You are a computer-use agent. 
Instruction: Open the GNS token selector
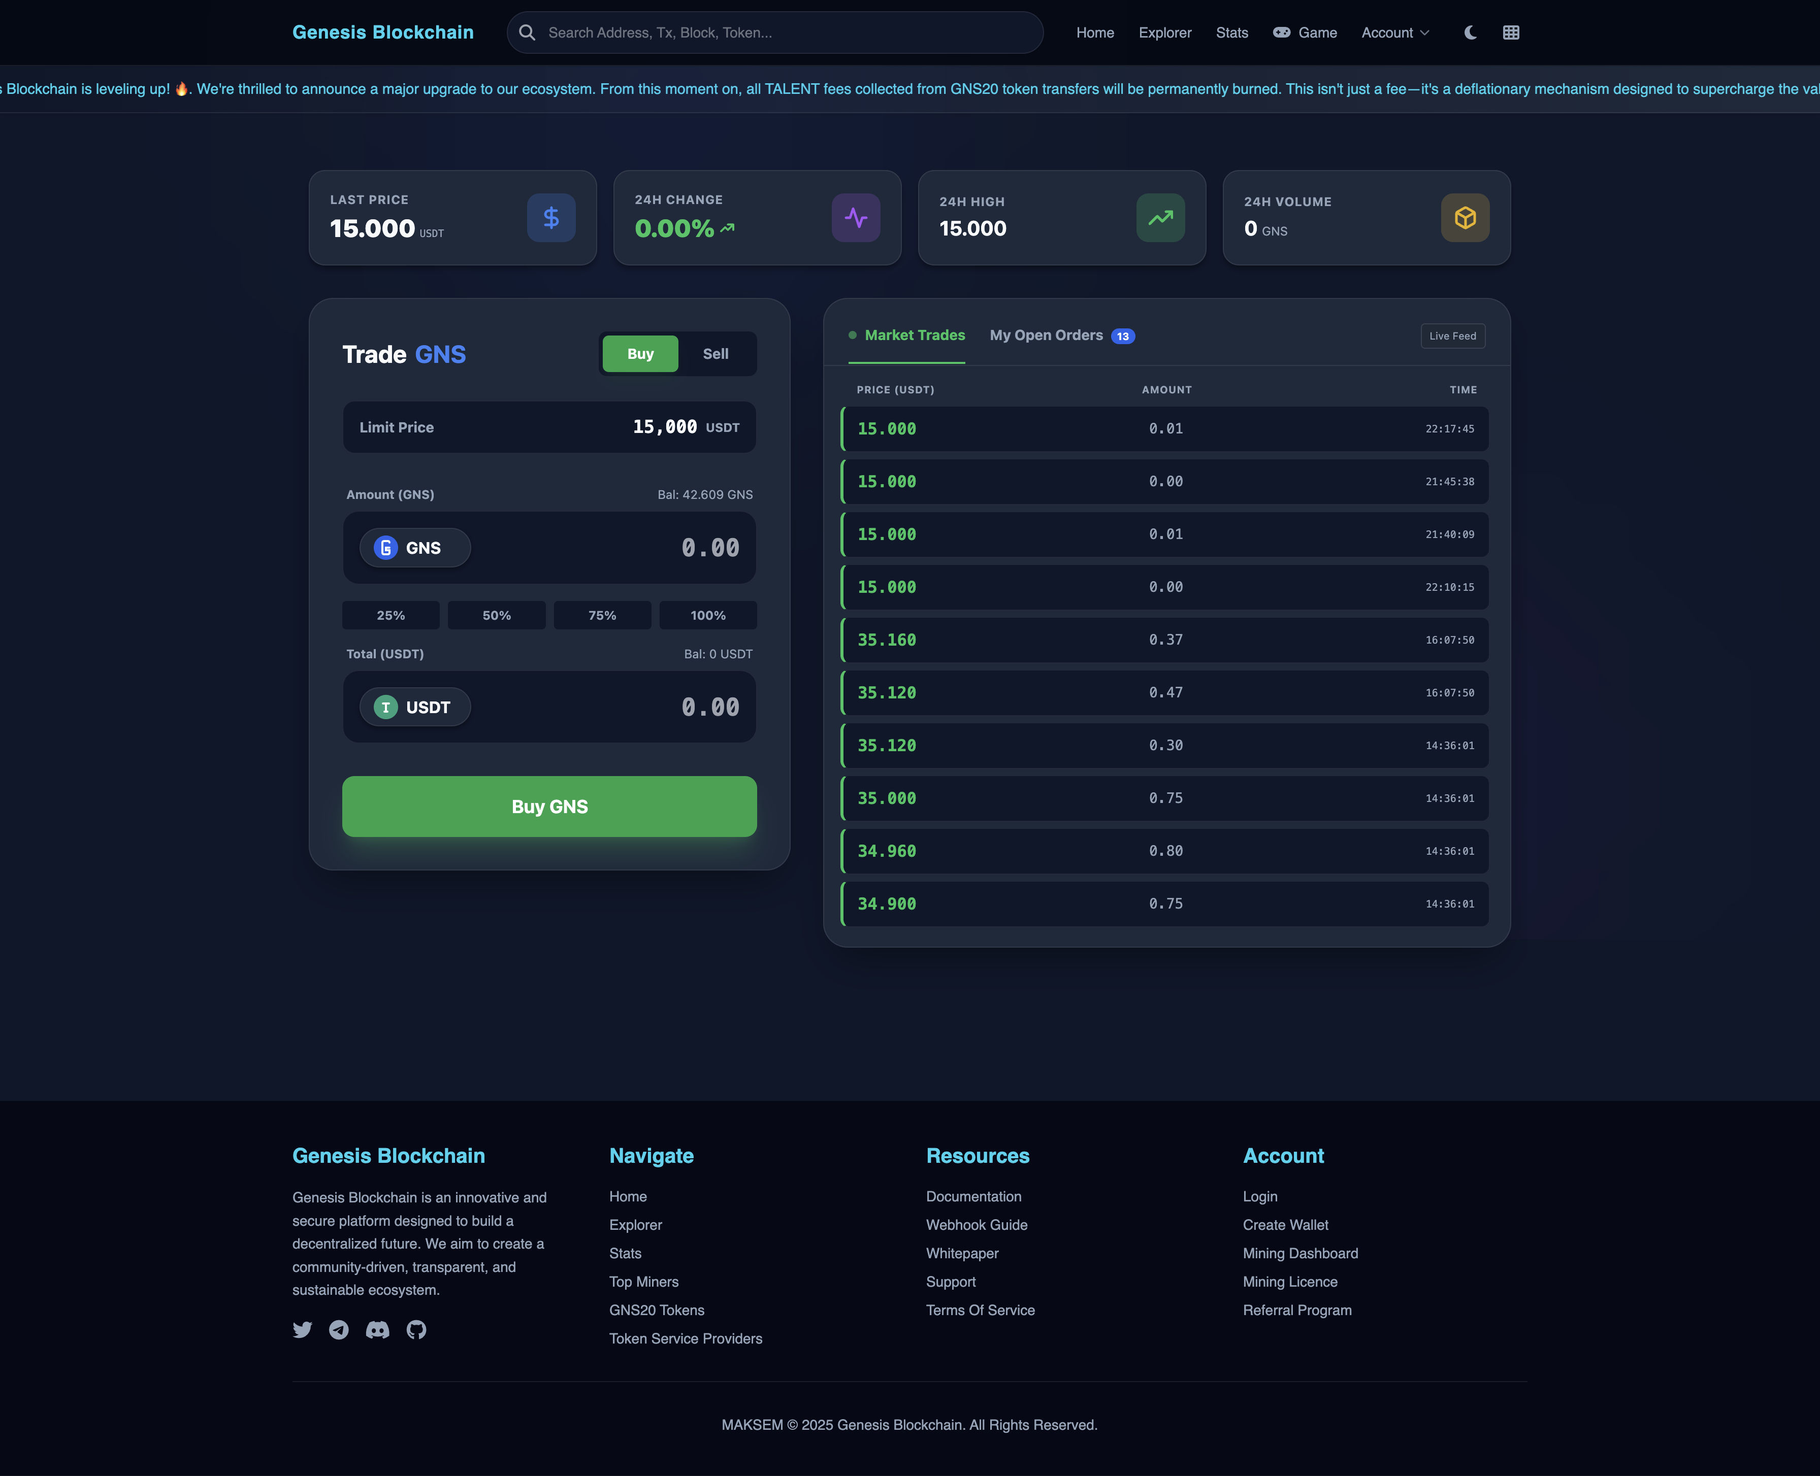[x=415, y=548]
